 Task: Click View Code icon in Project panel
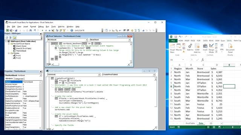pyautogui.click(x=7, y=37)
